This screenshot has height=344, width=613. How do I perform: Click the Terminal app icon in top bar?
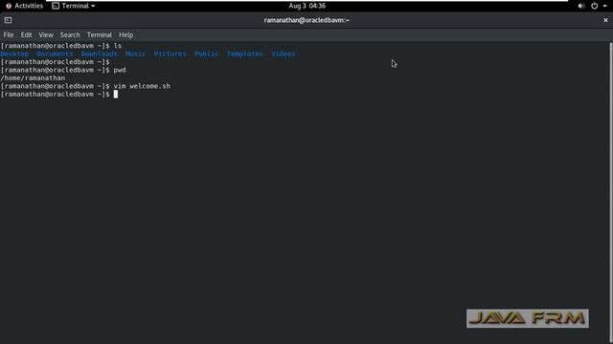(x=56, y=6)
